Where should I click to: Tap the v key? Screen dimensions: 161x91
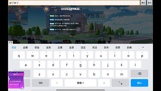(x=80, y=74)
